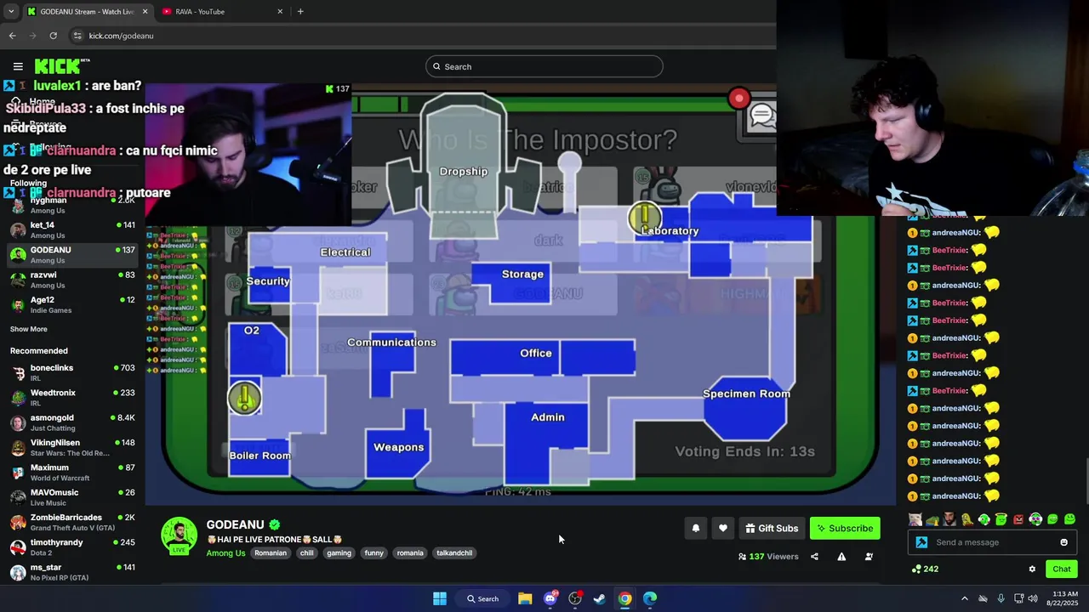Screen dimensions: 1089x612
Task: Open VikingNilsen recommended channel
Action: click(72, 447)
